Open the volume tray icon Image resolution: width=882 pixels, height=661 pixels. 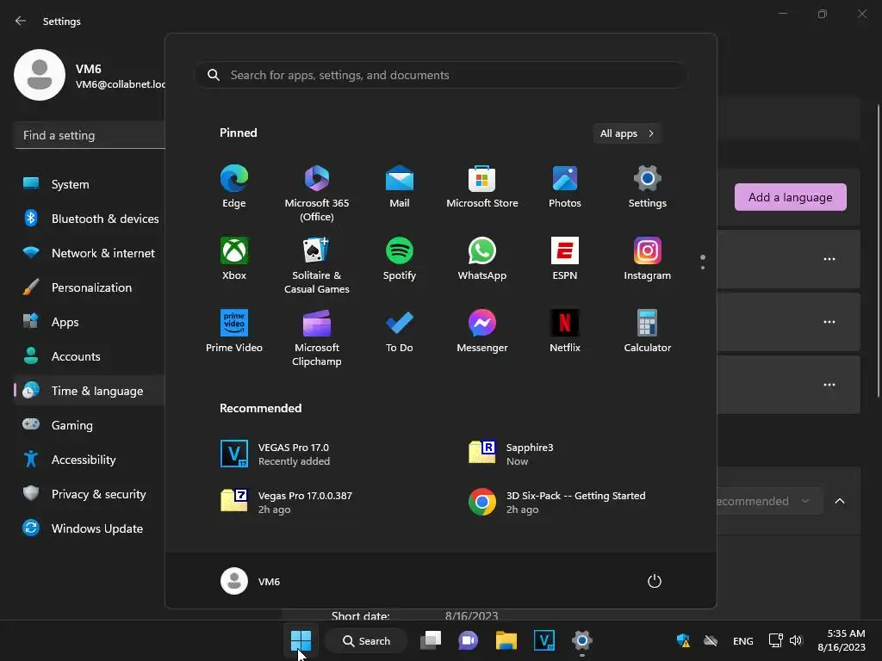tap(795, 640)
